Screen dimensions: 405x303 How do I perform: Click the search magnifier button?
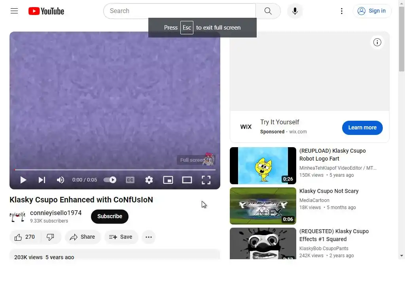tap(268, 11)
